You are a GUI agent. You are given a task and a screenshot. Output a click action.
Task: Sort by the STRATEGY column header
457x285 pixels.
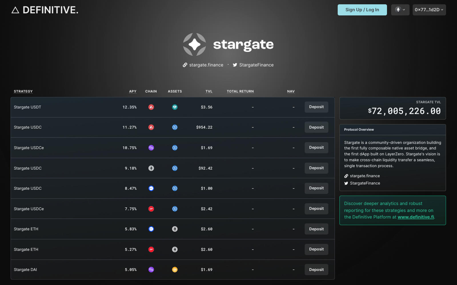tap(23, 91)
